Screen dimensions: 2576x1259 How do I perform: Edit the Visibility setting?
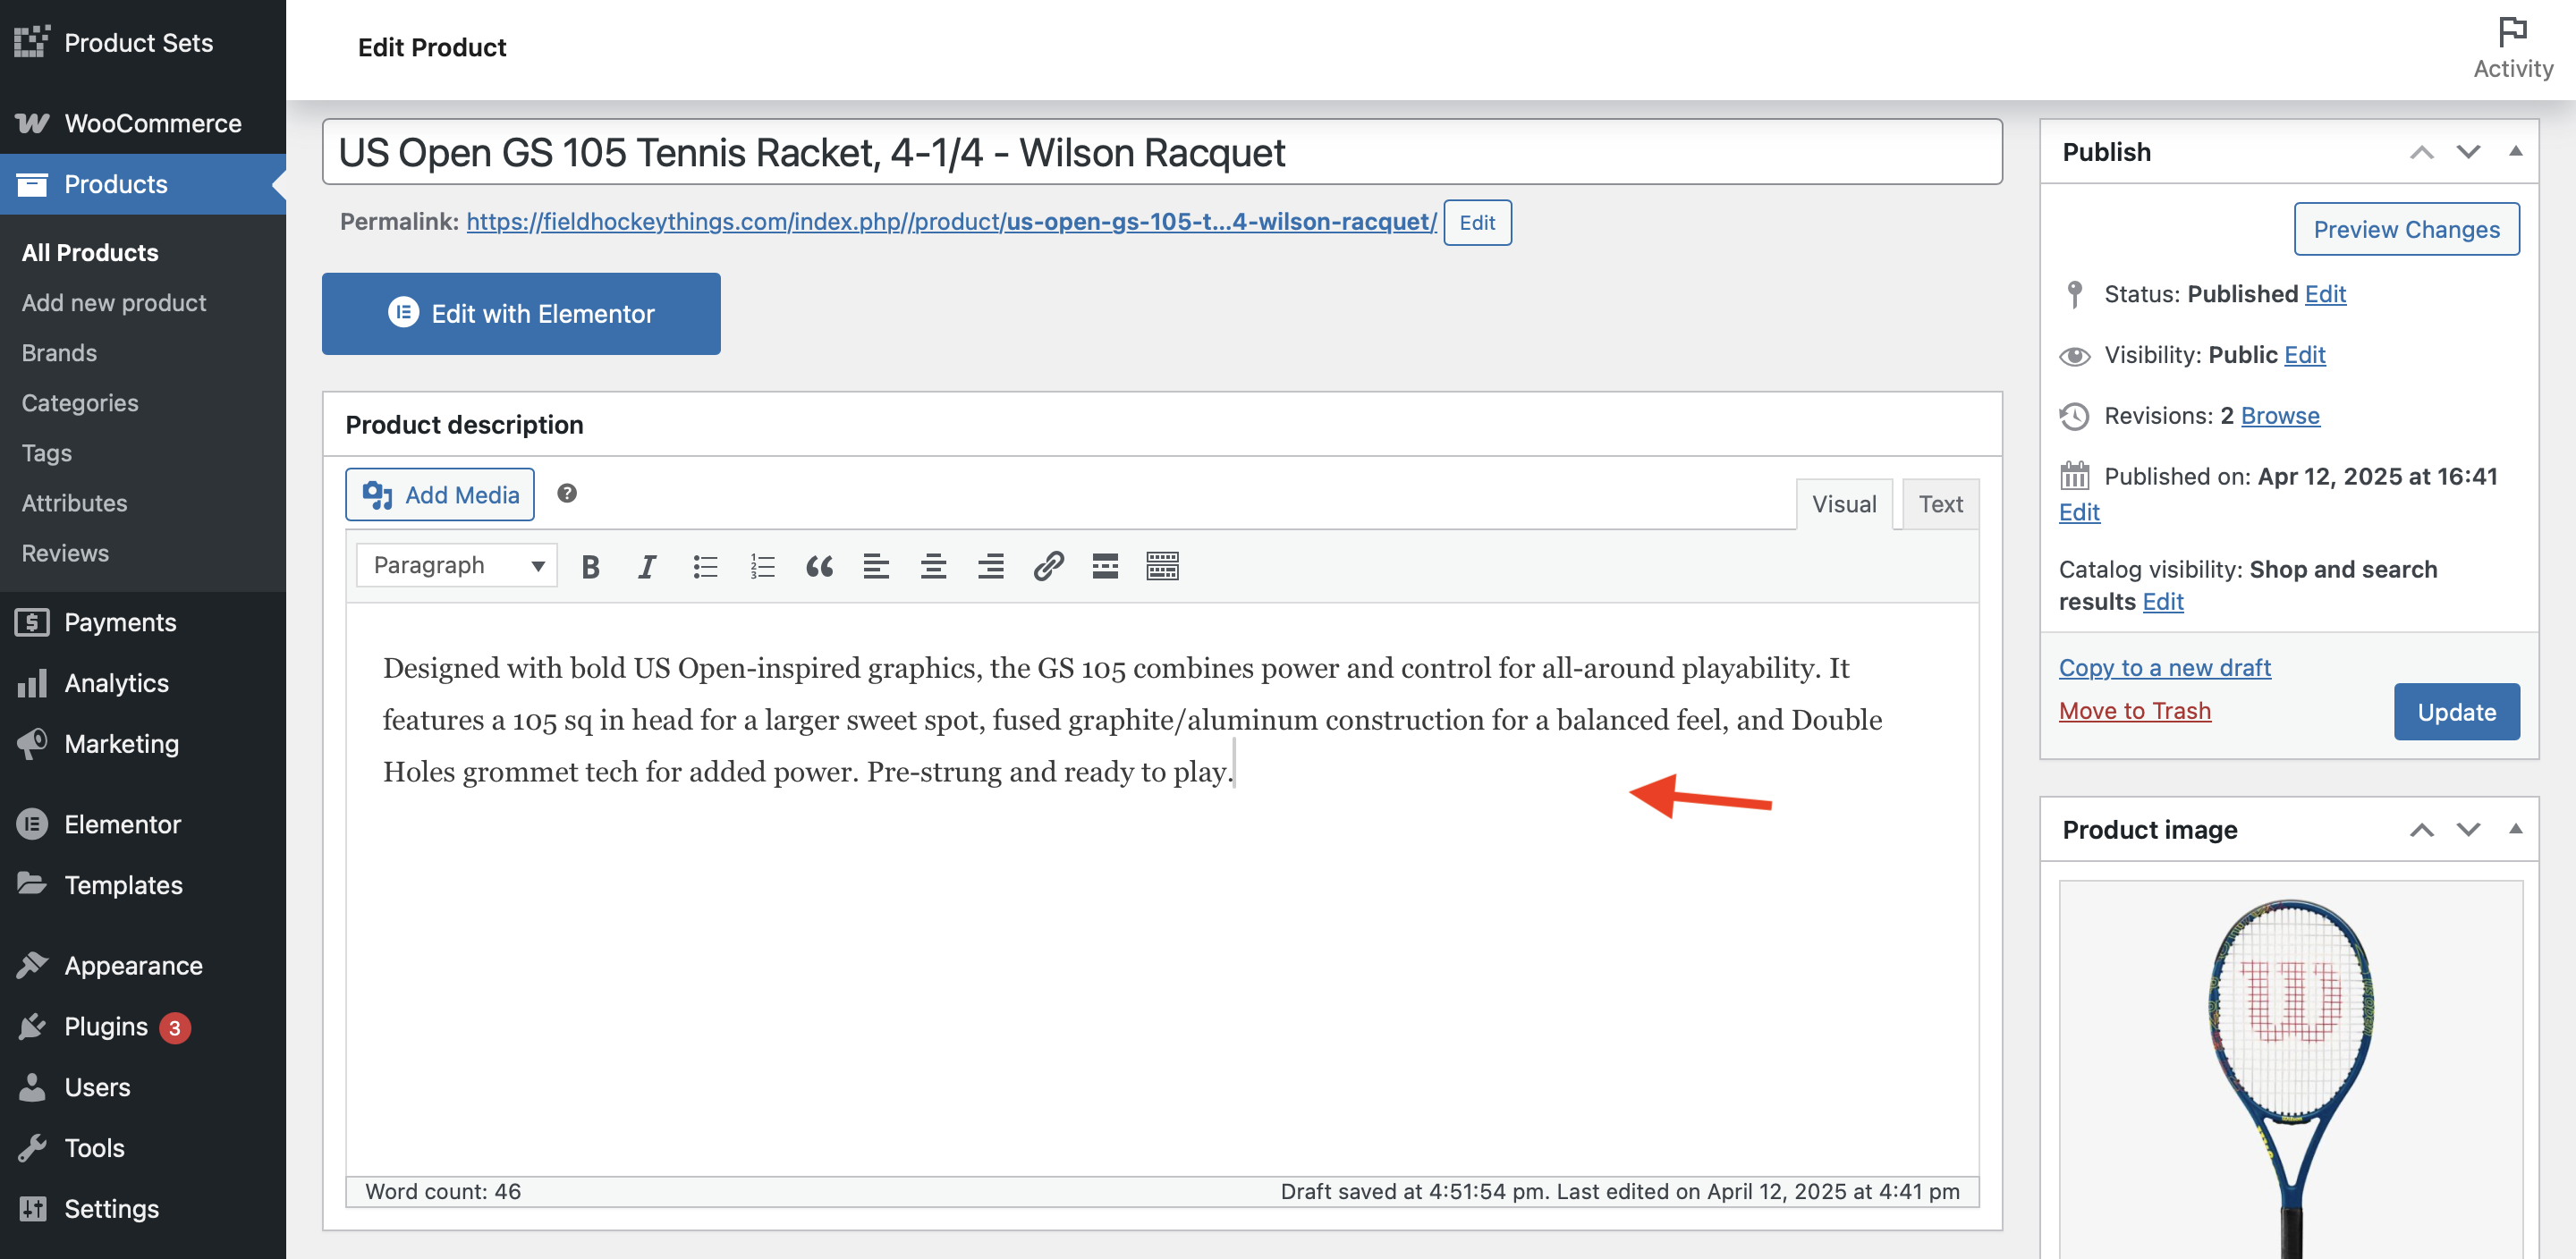coord(2304,355)
